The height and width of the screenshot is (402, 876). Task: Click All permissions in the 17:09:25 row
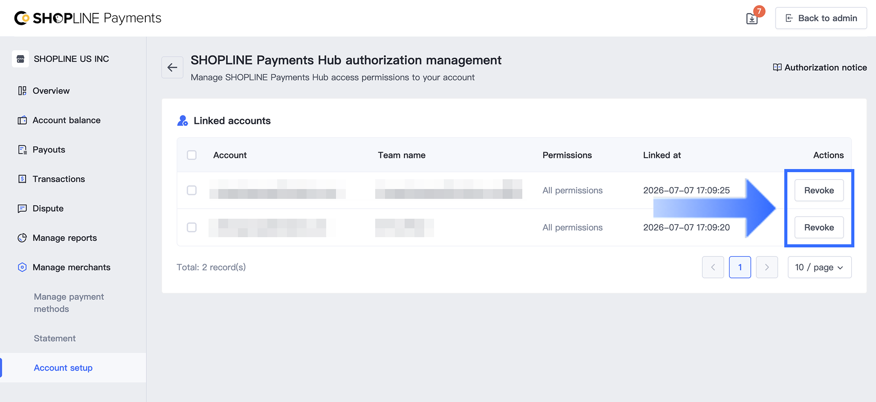[572, 190]
